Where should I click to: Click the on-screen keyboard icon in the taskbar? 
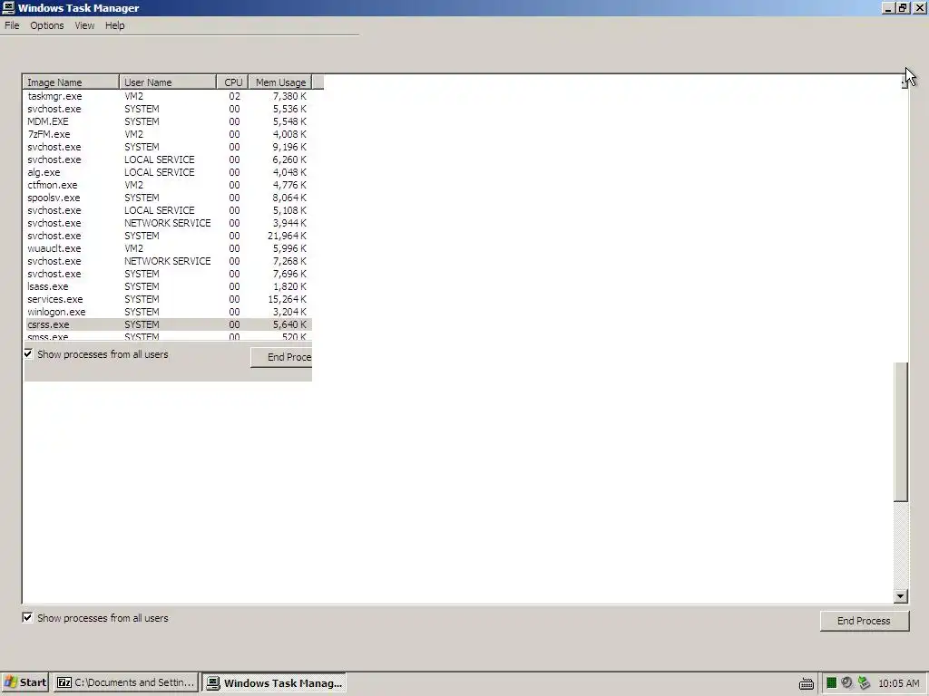(x=807, y=683)
